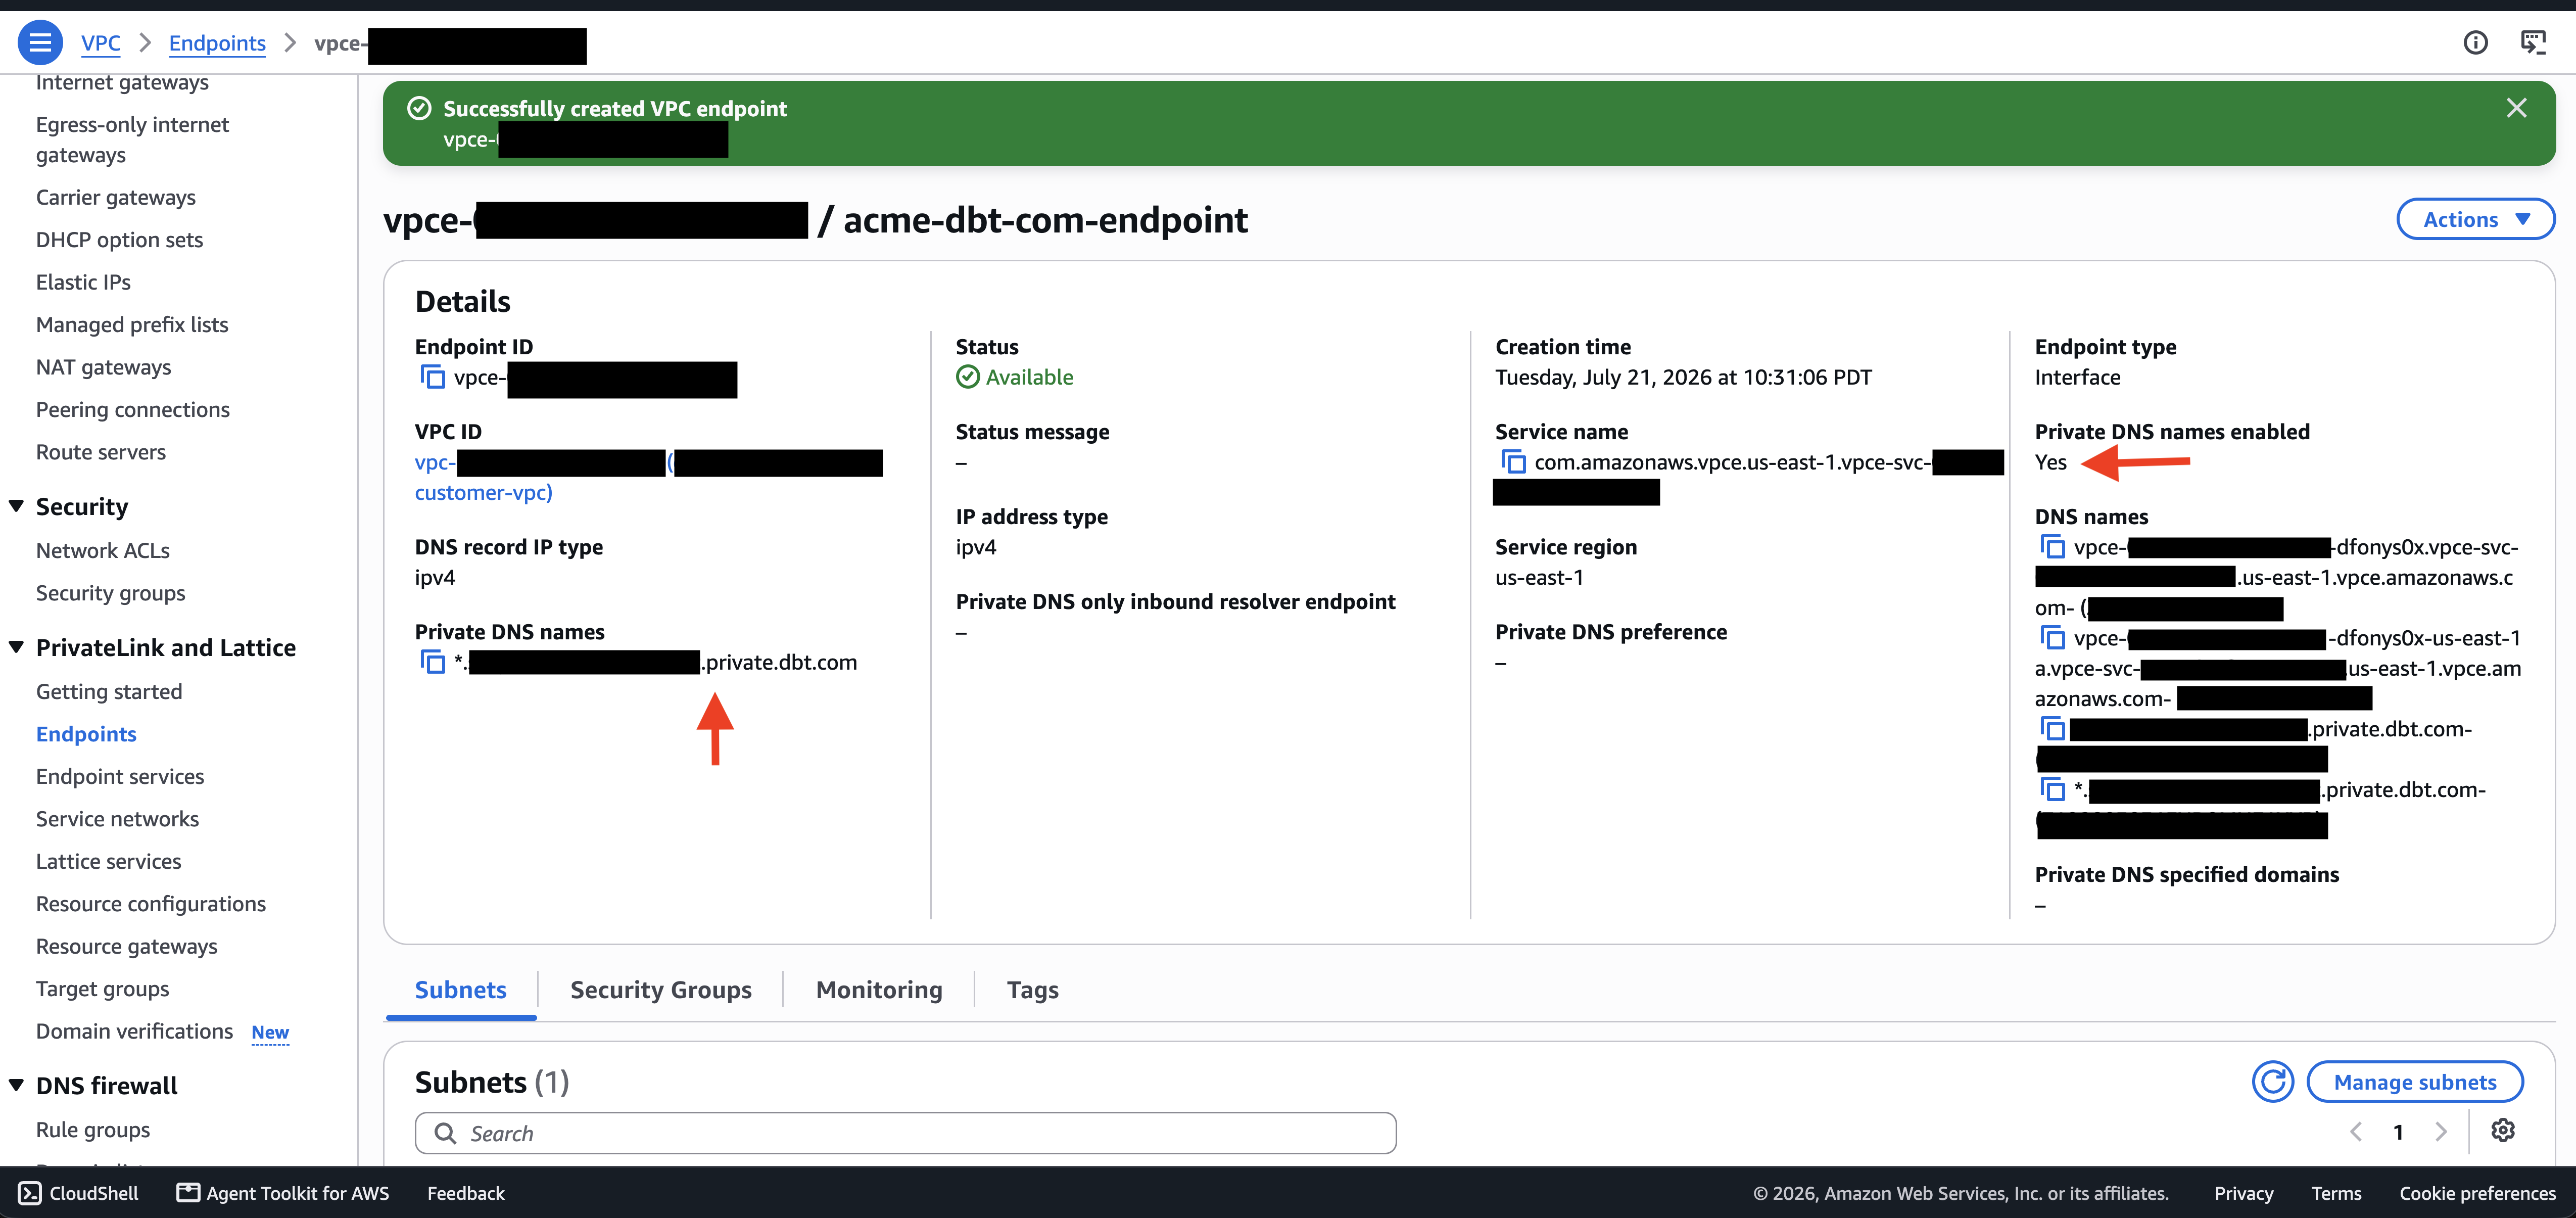Screen dimensions: 2576x1218
Task: Collapse the DNS firewall section
Action: coord(16,1085)
